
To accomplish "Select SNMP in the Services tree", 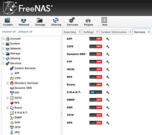I will point(16,118).
